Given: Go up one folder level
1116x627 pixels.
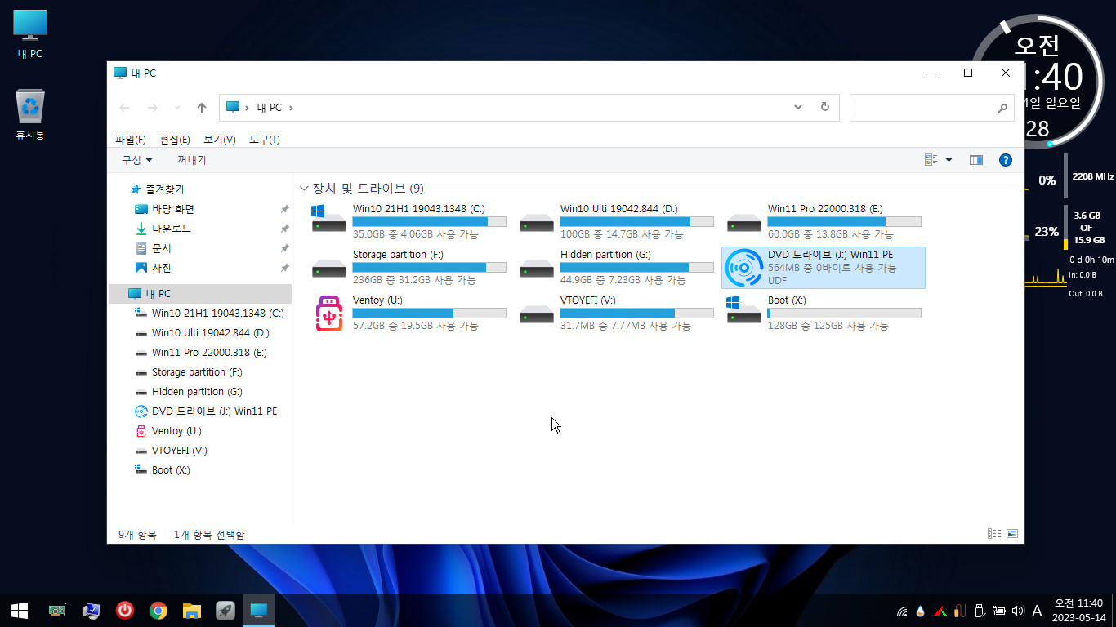Looking at the screenshot, I should point(202,108).
